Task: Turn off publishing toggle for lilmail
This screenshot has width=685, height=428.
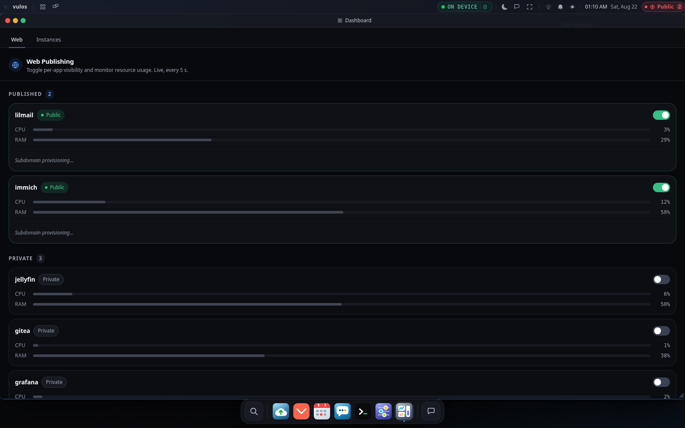Action: (x=661, y=115)
